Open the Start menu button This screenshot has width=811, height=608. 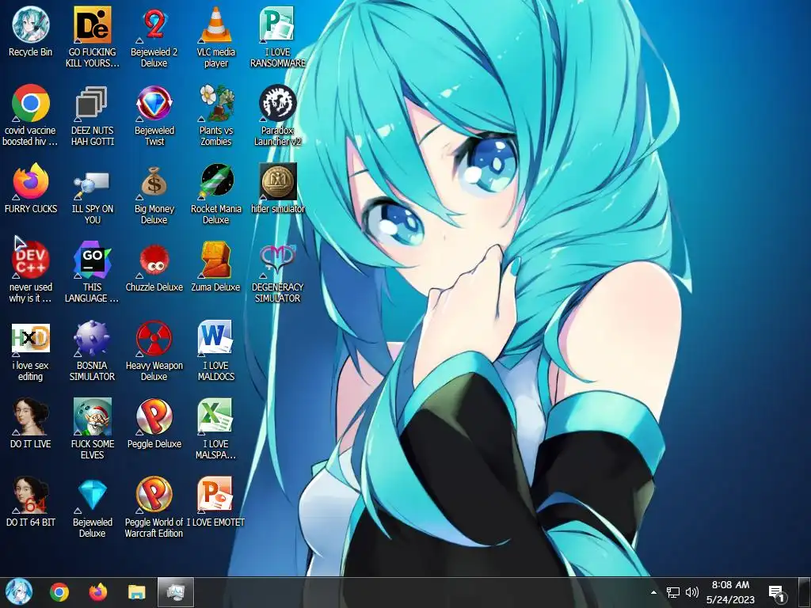point(19,592)
